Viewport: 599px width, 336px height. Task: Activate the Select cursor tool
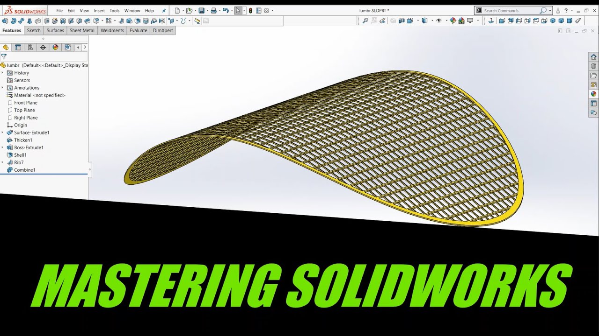click(238, 10)
